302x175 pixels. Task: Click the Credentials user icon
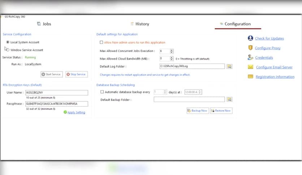coord(250,57)
